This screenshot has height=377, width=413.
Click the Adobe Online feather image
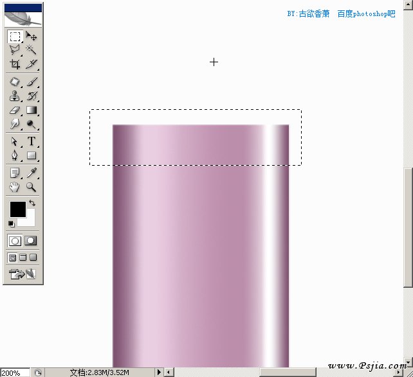tap(23, 19)
